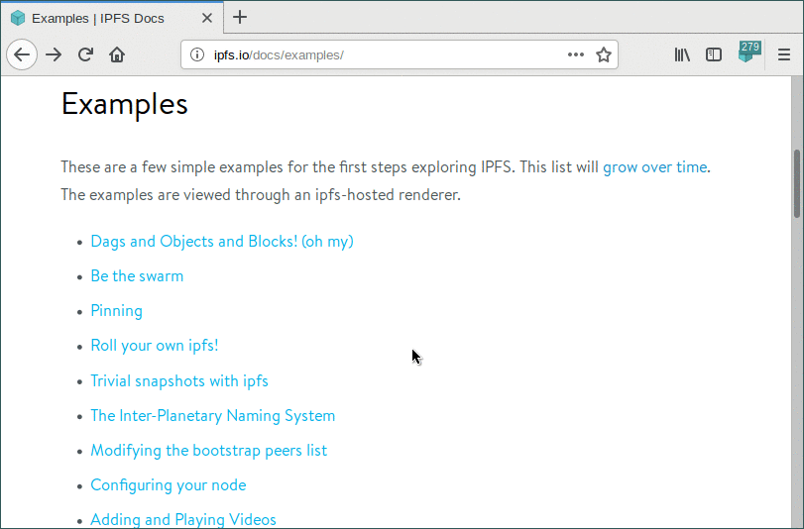Open 'Adding and Playing Videos' link
The image size is (804, 529).
coord(183,520)
